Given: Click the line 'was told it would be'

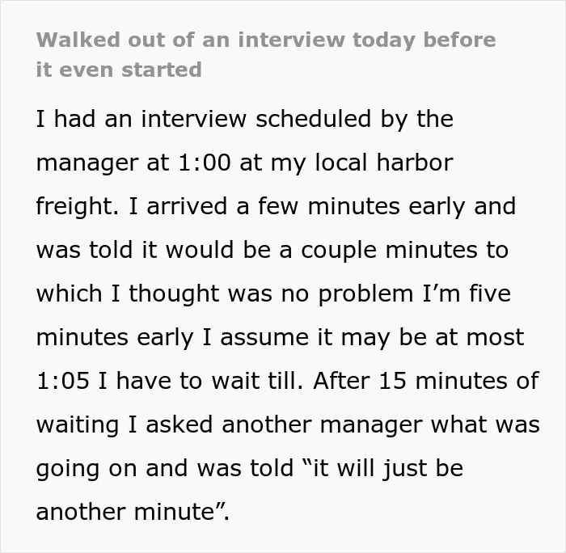Looking at the screenshot, I should point(272,250).
